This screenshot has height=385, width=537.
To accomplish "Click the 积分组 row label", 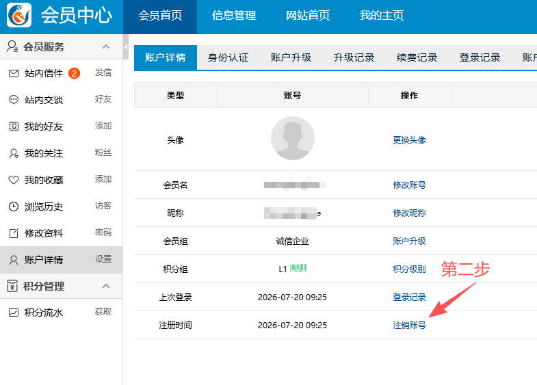I will 175,269.
